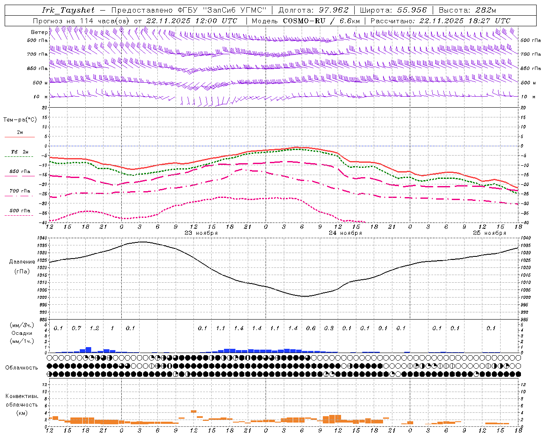Viewport: 543px width, 434px height.
Task: Click the precipitation value "0.3"
Action: (x=329, y=328)
